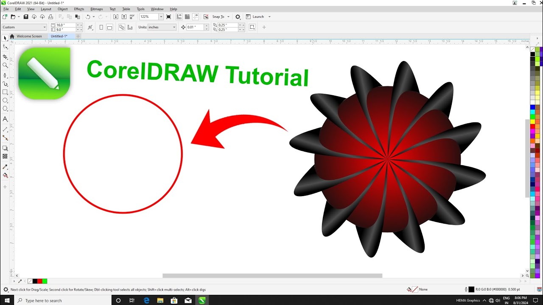This screenshot has width=543, height=305.
Task: Toggle Show guidelines button
Action: coord(196,17)
